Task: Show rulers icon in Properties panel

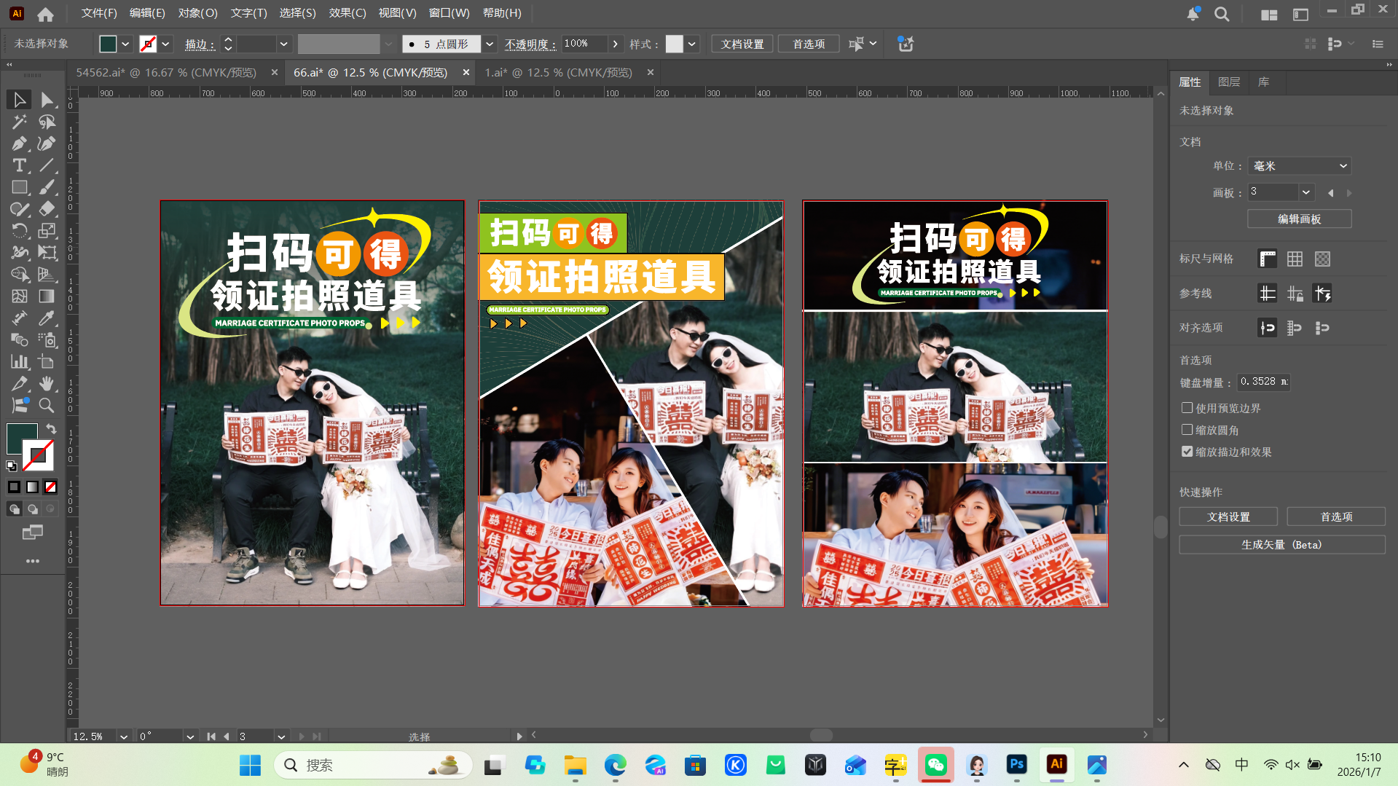Action: [x=1268, y=259]
